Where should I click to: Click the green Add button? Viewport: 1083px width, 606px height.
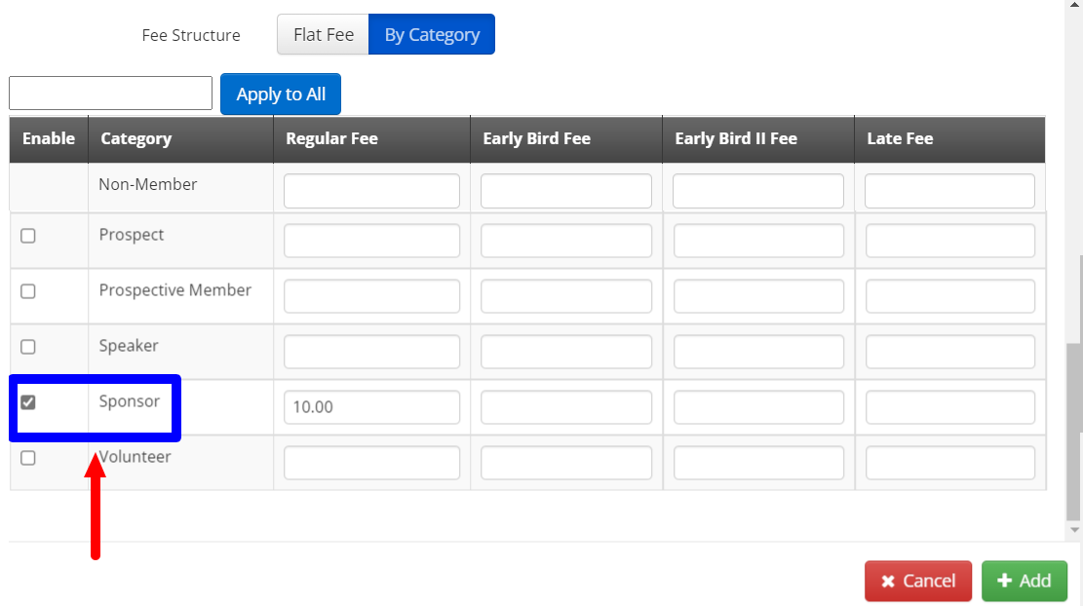pos(1025,581)
